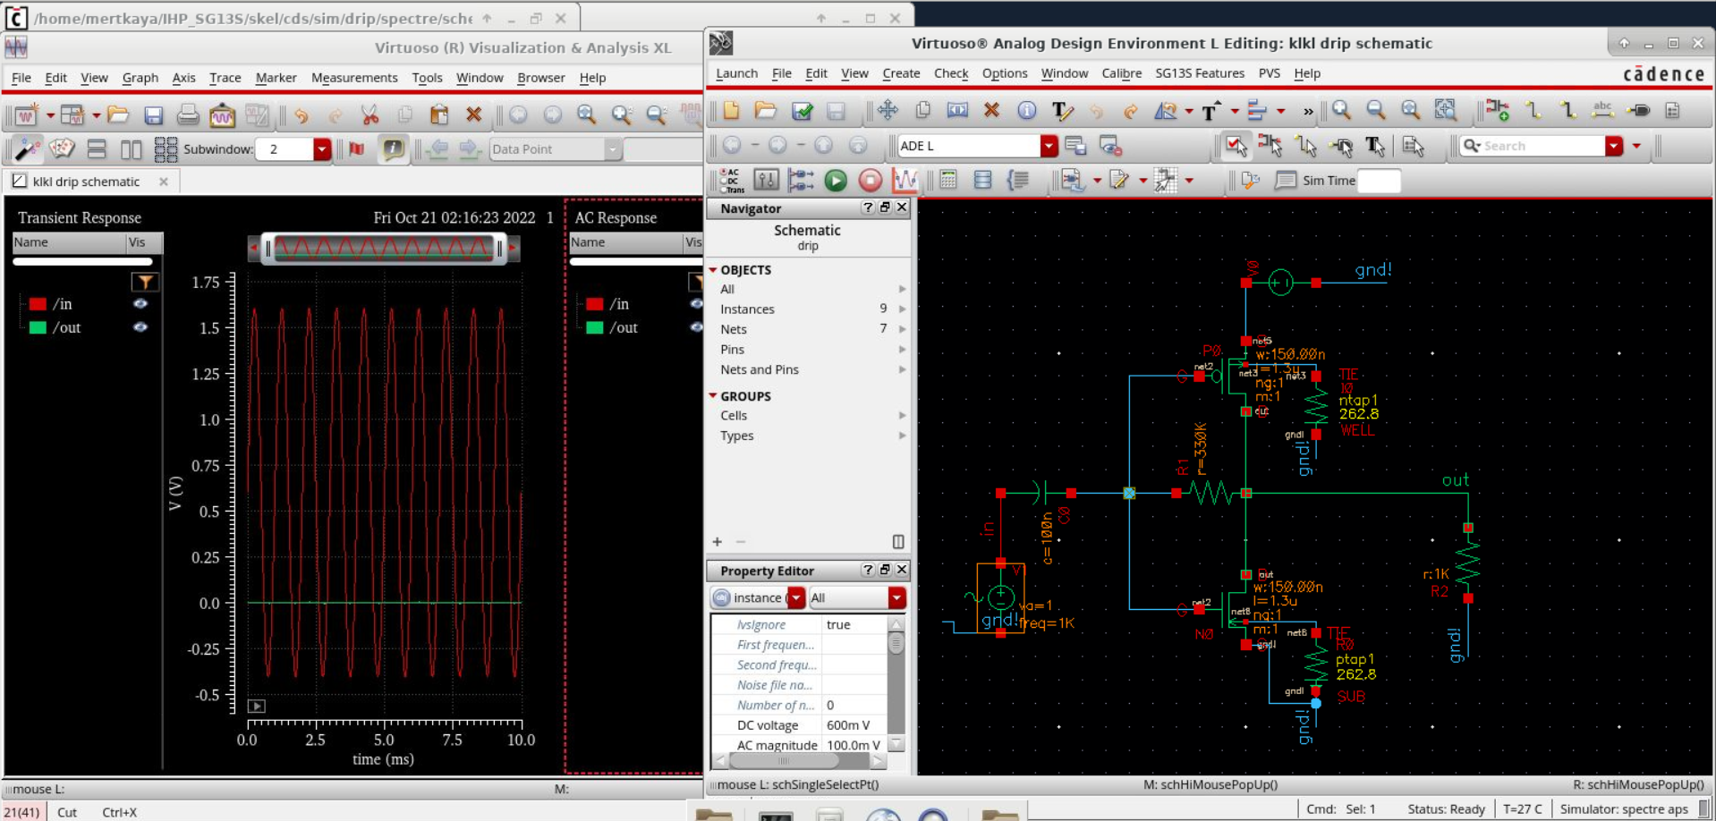Select Nets in the Navigator objects

click(734, 329)
